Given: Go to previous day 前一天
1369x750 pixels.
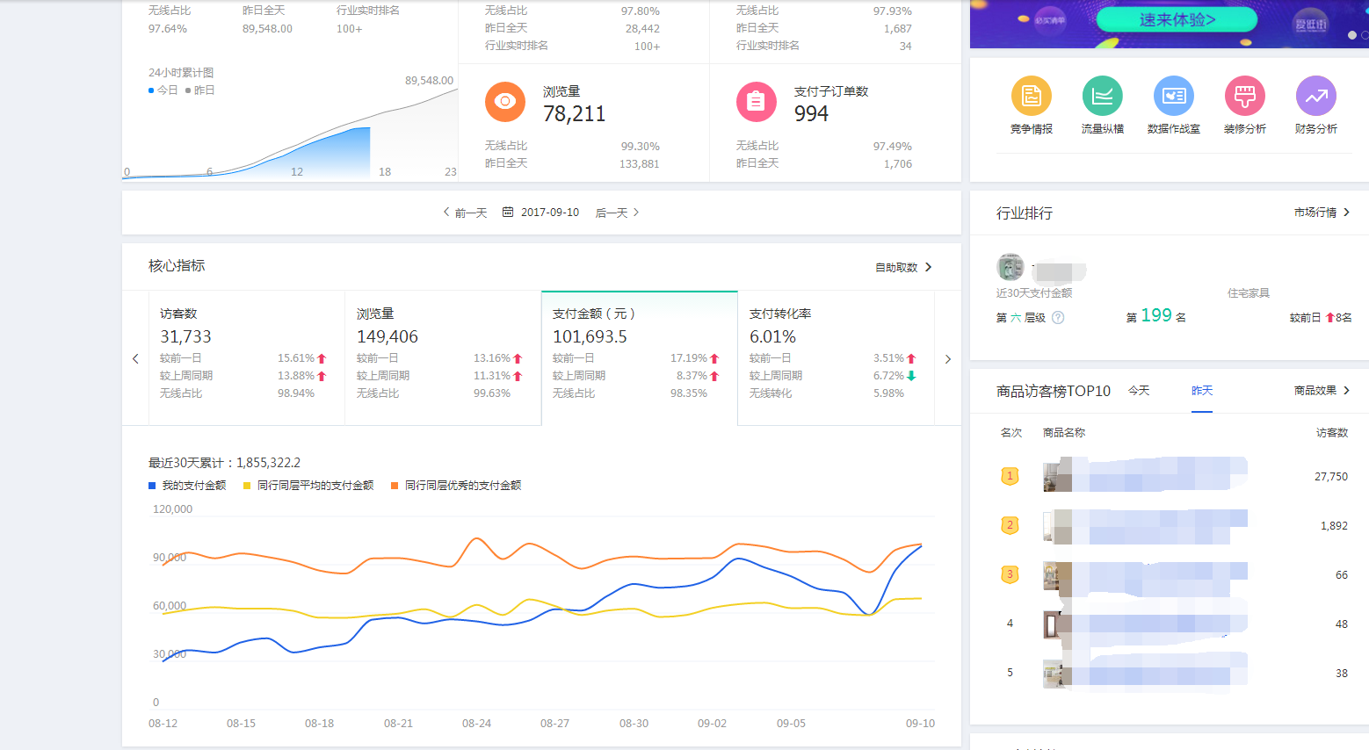Looking at the screenshot, I should click(465, 213).
